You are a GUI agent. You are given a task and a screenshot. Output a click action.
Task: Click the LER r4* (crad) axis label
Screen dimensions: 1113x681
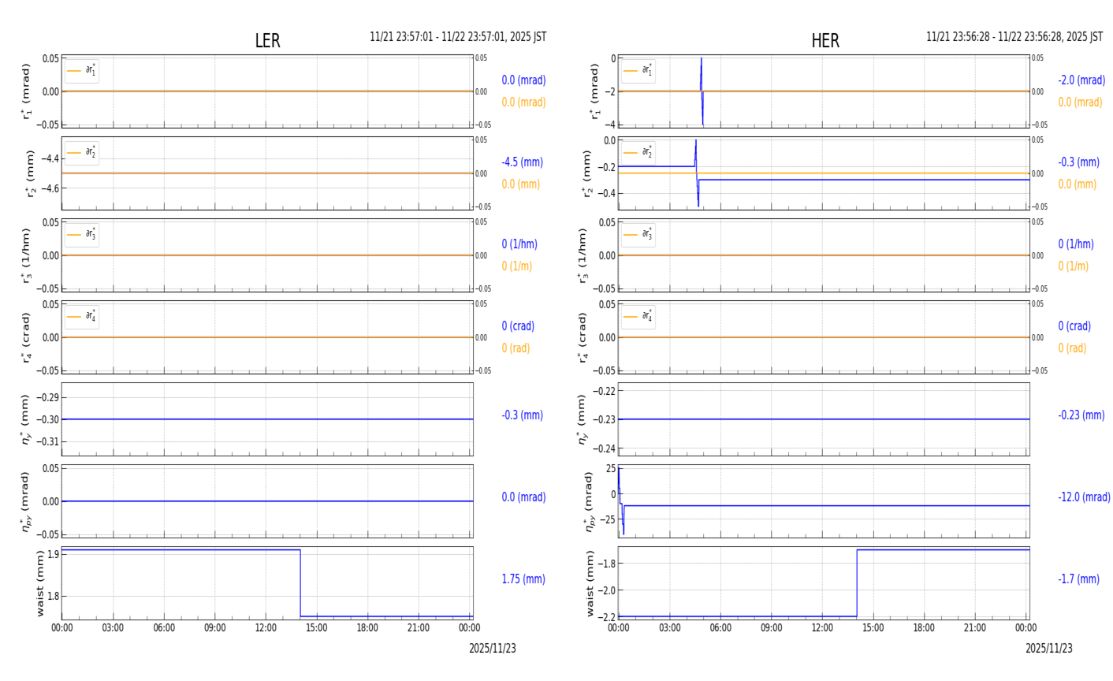[28, 337]
